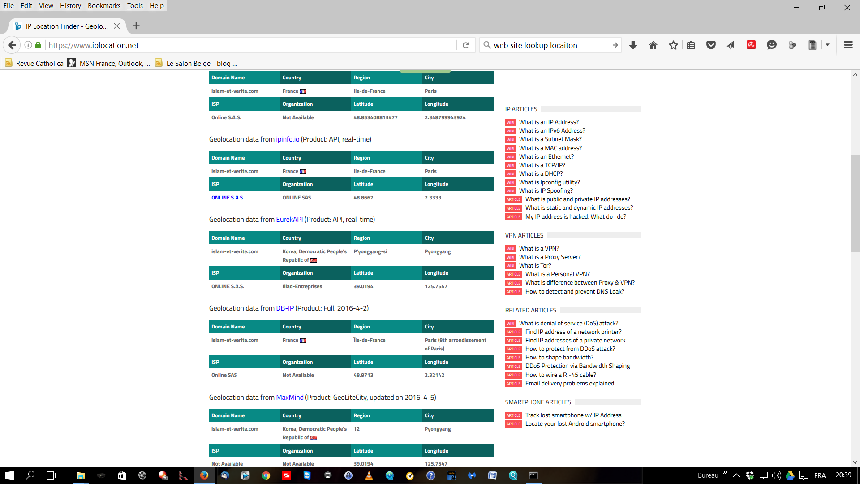The height and width of the screenshot is (484, 860).
Task: Open 'What is Tor?' wiki link
Action: point(535,265)
